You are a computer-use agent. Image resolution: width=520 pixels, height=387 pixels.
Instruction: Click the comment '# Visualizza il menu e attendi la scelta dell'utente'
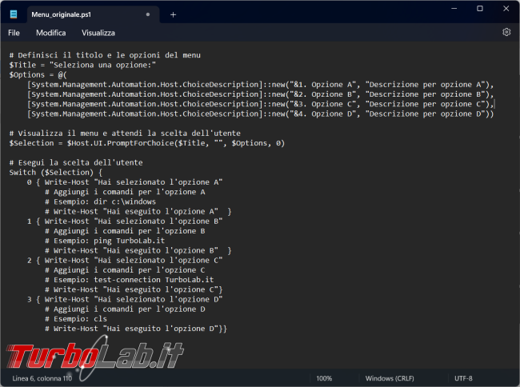[125, 134]
